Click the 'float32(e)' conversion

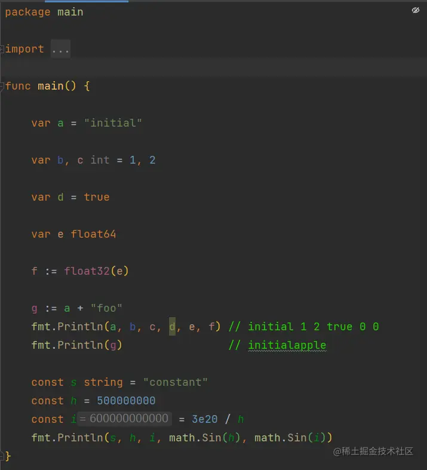click(96, 271)
